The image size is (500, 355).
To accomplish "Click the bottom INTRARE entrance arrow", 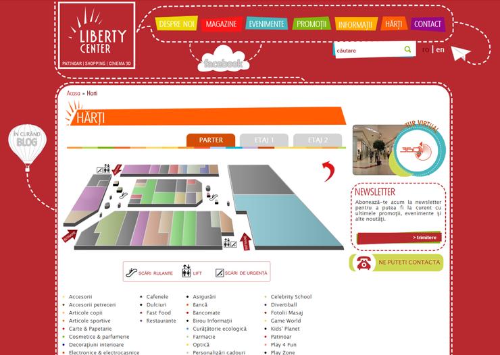I will coord(245,242).
